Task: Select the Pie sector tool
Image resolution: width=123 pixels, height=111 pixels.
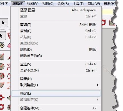Action: point(2,85)
